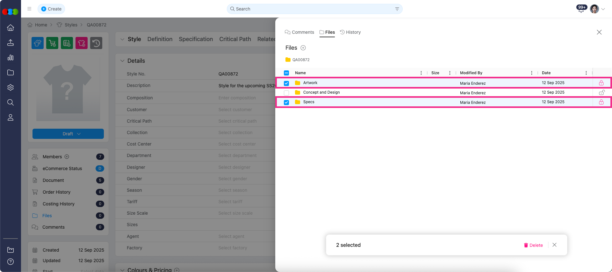The image size is (612, 272).
Task: Uncheck the Artwork folder checkbox
Action: [286, 83]
